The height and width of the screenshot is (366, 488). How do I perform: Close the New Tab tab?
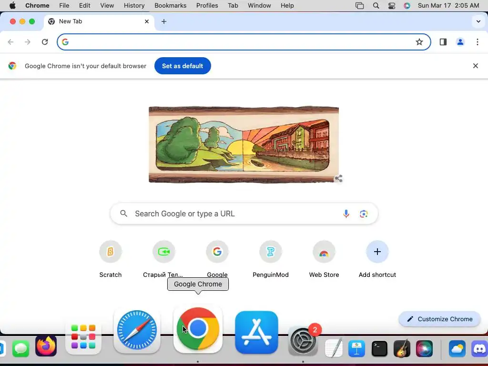pyautogui.click(x=147, y=21)
